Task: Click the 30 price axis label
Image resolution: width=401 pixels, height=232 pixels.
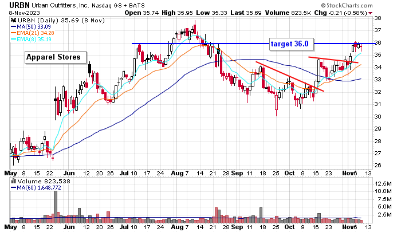Action: [x=378, y=116]
